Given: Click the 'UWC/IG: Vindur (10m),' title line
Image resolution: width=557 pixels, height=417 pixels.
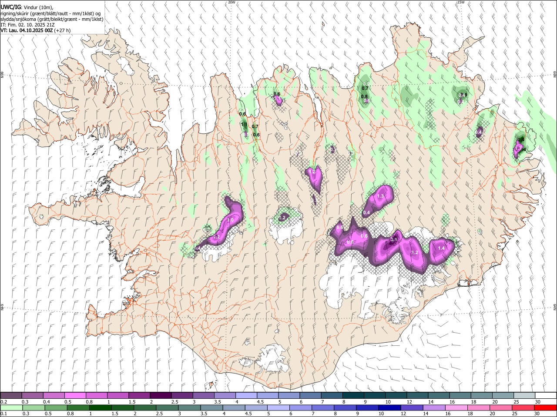Looking at the screenshot, I should point(27,7).
